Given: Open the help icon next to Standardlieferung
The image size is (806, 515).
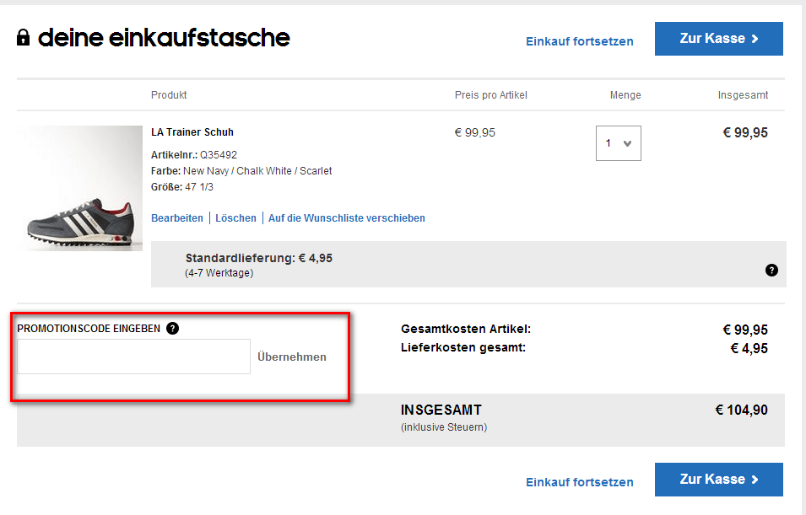Looking at the screenshot, I should coord(771,270).
